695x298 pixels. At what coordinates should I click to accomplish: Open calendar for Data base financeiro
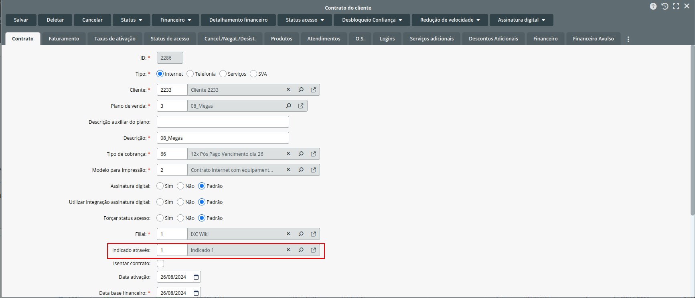pyautogui.click(x=196, y=293)
